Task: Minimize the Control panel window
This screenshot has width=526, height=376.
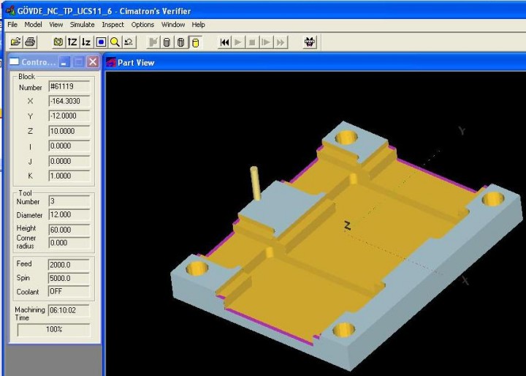Action: [64, 62]
